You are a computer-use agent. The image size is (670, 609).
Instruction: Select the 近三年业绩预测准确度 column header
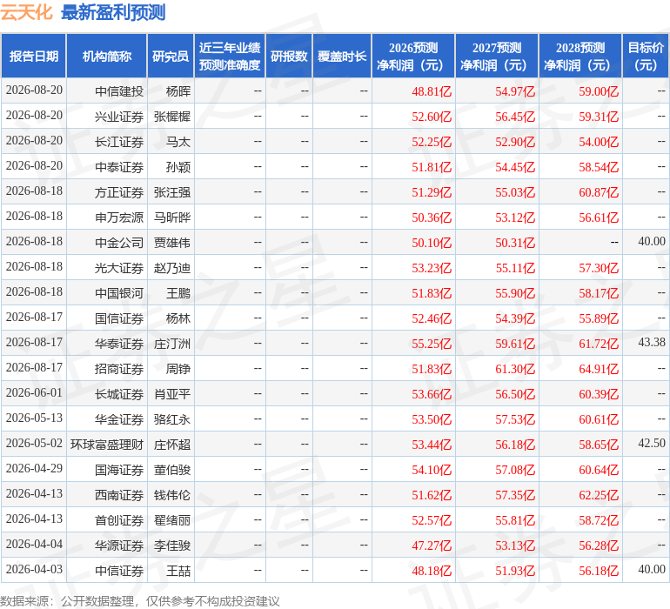click(x=230, y=56)
